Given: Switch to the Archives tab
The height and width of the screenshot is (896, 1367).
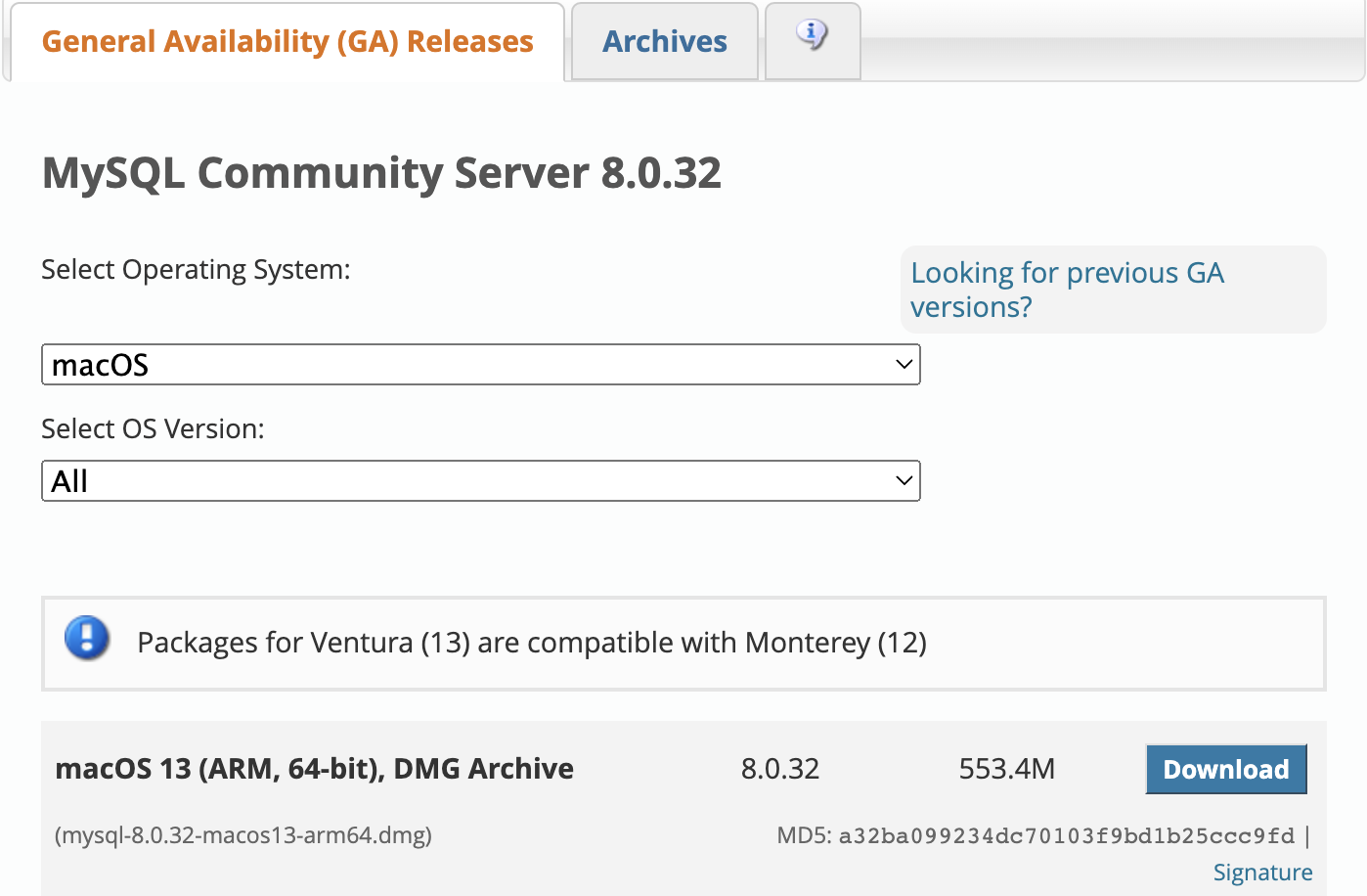Looking at the screenshot, I should (x=665, y=42).
